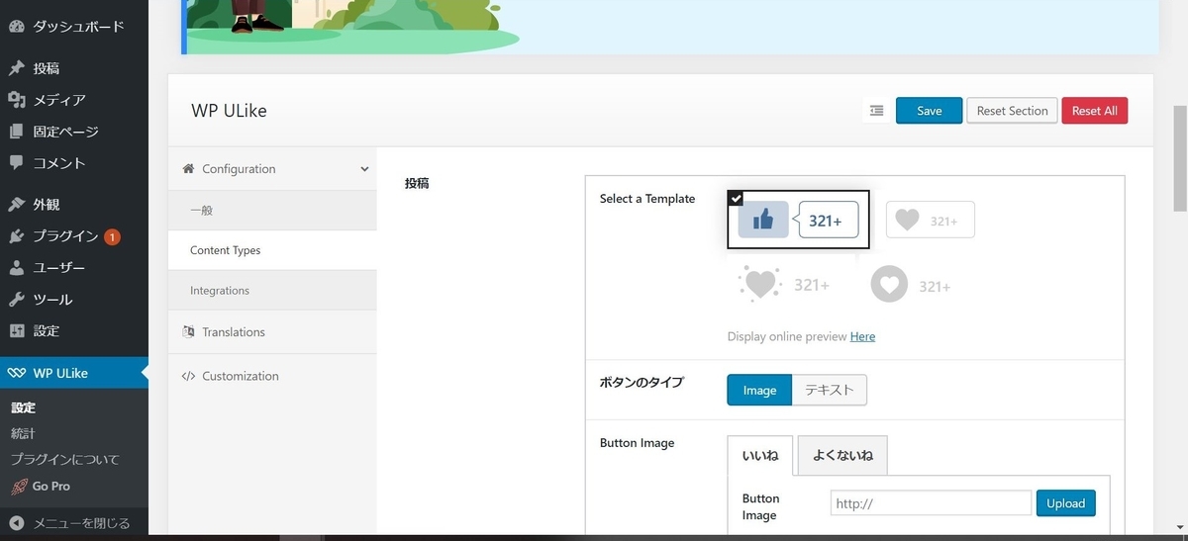The image size is (1188, 541).
Task: Click the Reset Section button
Action: coord(1012,111)
